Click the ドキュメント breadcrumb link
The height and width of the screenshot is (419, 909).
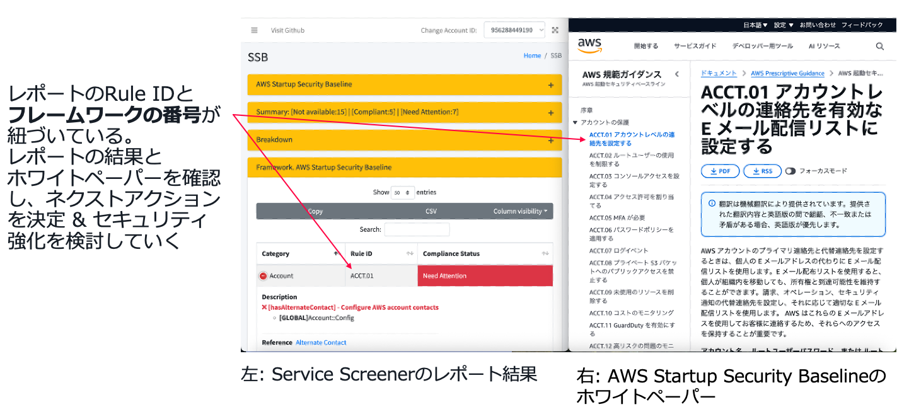(719, 73)
